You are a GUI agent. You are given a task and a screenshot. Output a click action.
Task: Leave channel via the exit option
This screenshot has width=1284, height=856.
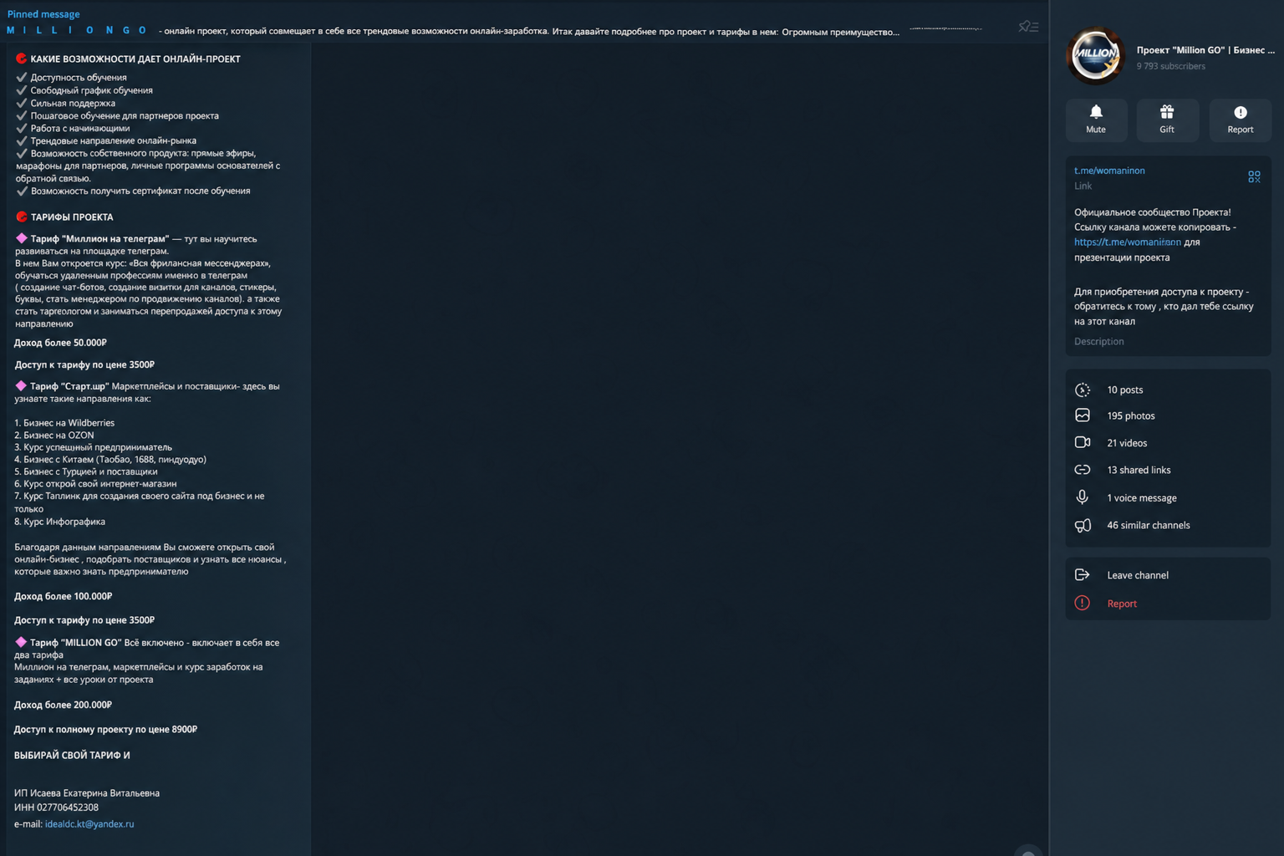click(1168, 575)
